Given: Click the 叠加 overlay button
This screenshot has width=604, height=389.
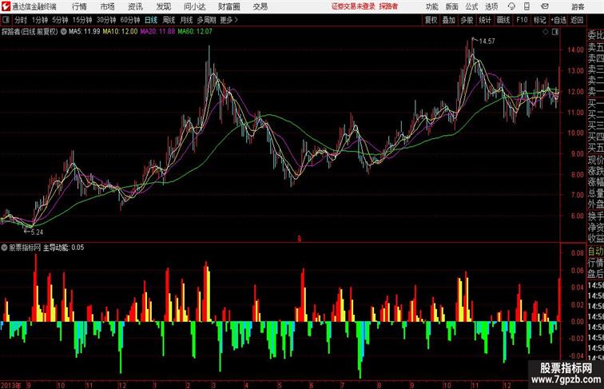Looking at the screenshot, I should pyautogui.click(x=448, y=20).
